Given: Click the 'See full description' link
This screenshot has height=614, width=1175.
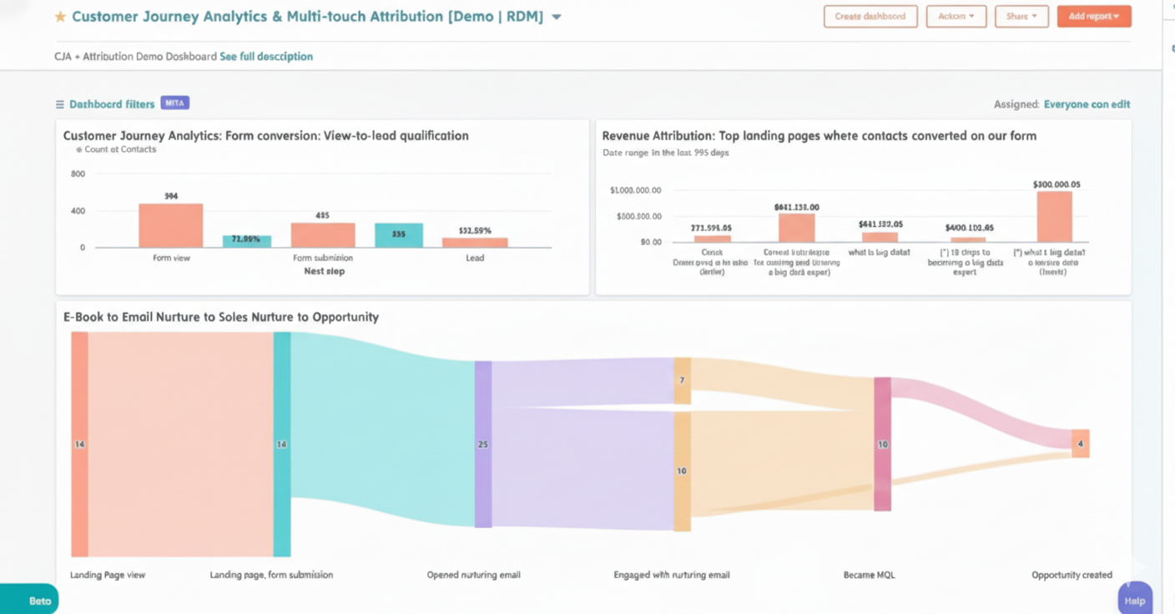Looking at the screenshot, I should 266,56.
